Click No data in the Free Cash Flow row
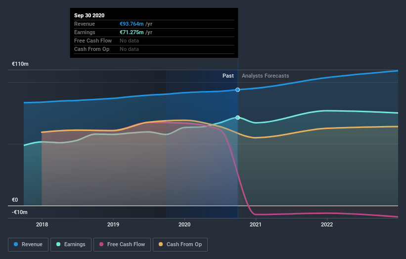This screenshot has width=406, height=259. tap(129, 41)
